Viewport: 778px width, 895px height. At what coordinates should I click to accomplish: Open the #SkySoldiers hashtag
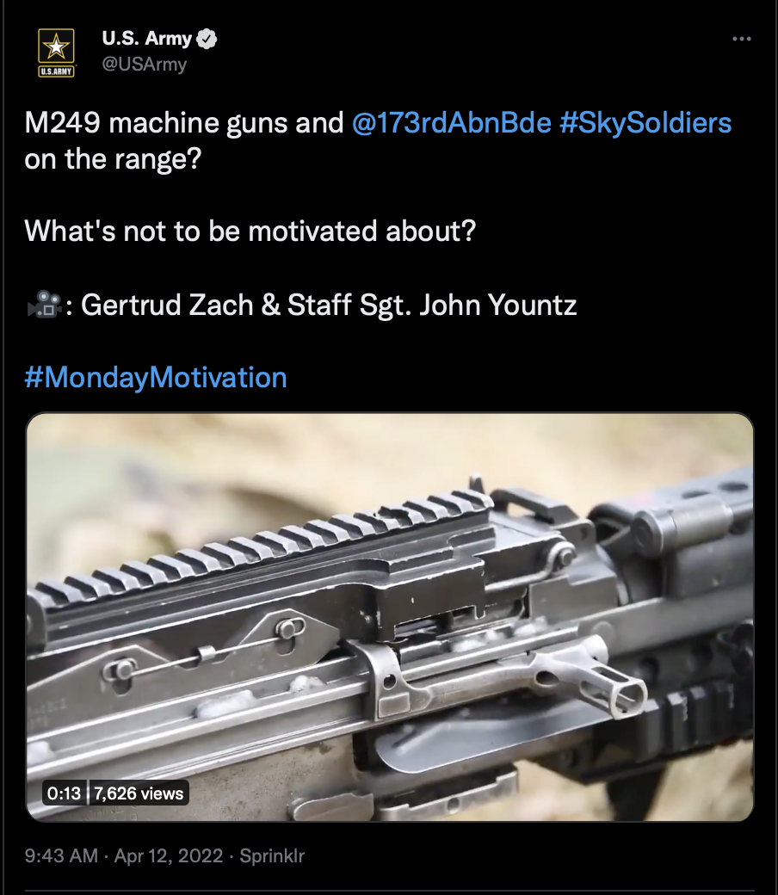tap(645, 123)
